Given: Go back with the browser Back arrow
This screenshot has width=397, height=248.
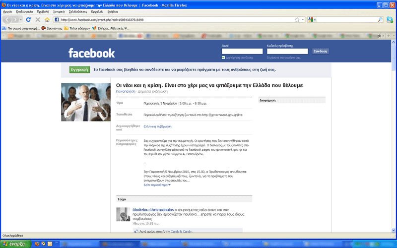Looking at the screenshot, I should (7, 19).
